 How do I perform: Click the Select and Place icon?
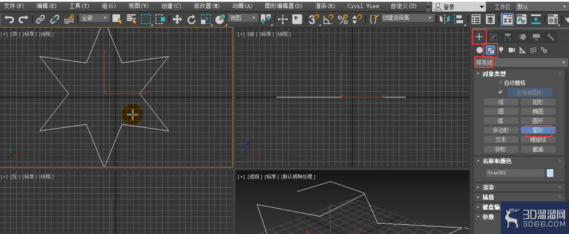pos(220,19)
